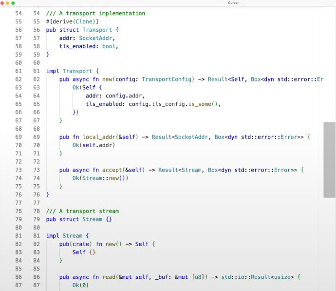Click '_buf: &mut [u8]' parameter
This screenshot has height=291, width=336.
click(180, 277)
